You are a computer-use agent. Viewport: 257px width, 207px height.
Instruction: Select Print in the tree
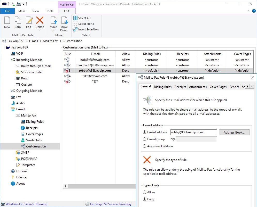pyautogui.click(x=22, y=78)
